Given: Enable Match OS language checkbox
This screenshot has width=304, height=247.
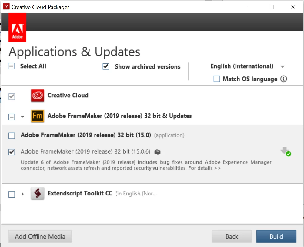Looking at the screenshot, I should click(x=217, y=79).
